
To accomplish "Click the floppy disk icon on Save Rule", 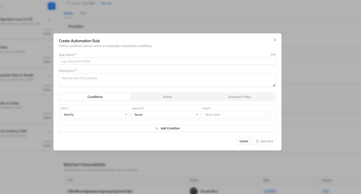I will click(x=257, y=141).
